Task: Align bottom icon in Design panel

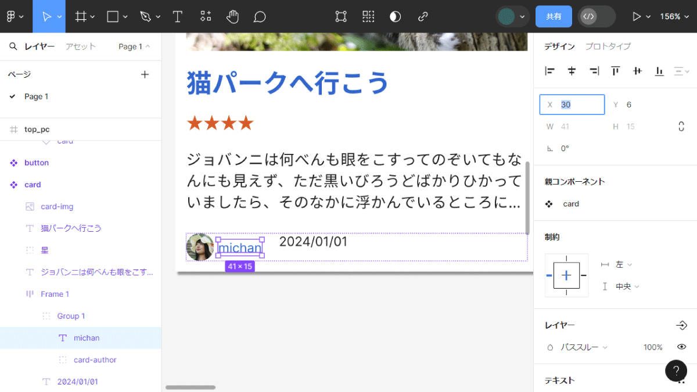Action: click(659, 71)
